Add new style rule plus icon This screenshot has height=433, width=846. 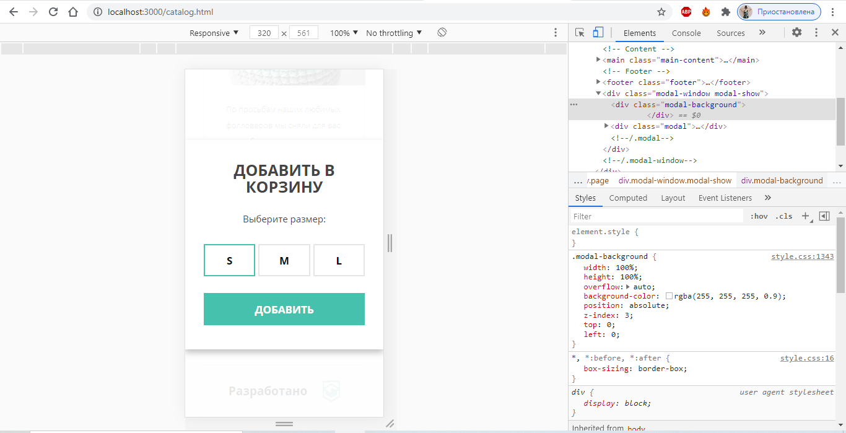coord(806,216)
